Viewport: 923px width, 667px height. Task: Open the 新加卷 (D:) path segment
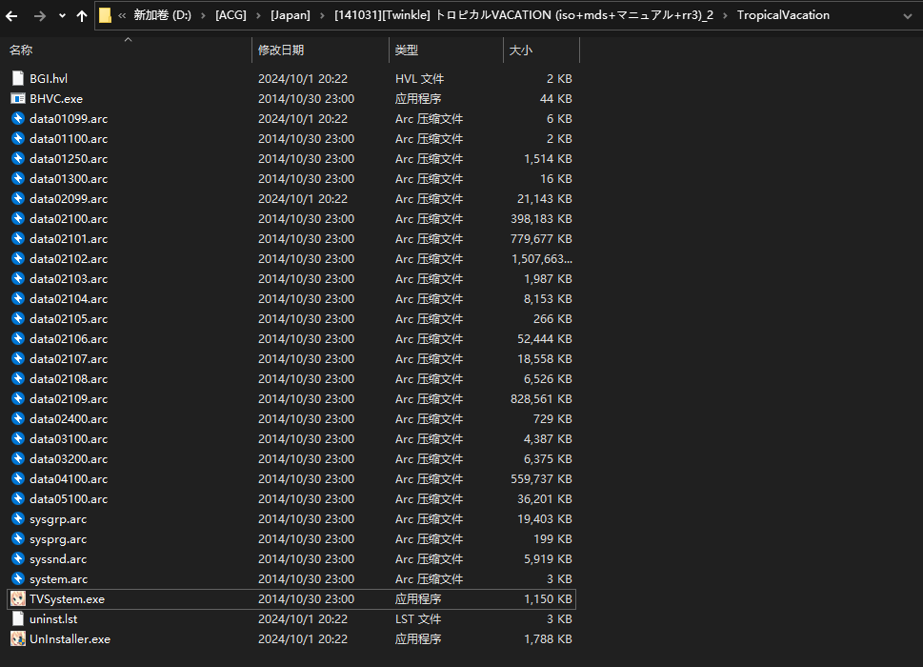coord(163,15)
